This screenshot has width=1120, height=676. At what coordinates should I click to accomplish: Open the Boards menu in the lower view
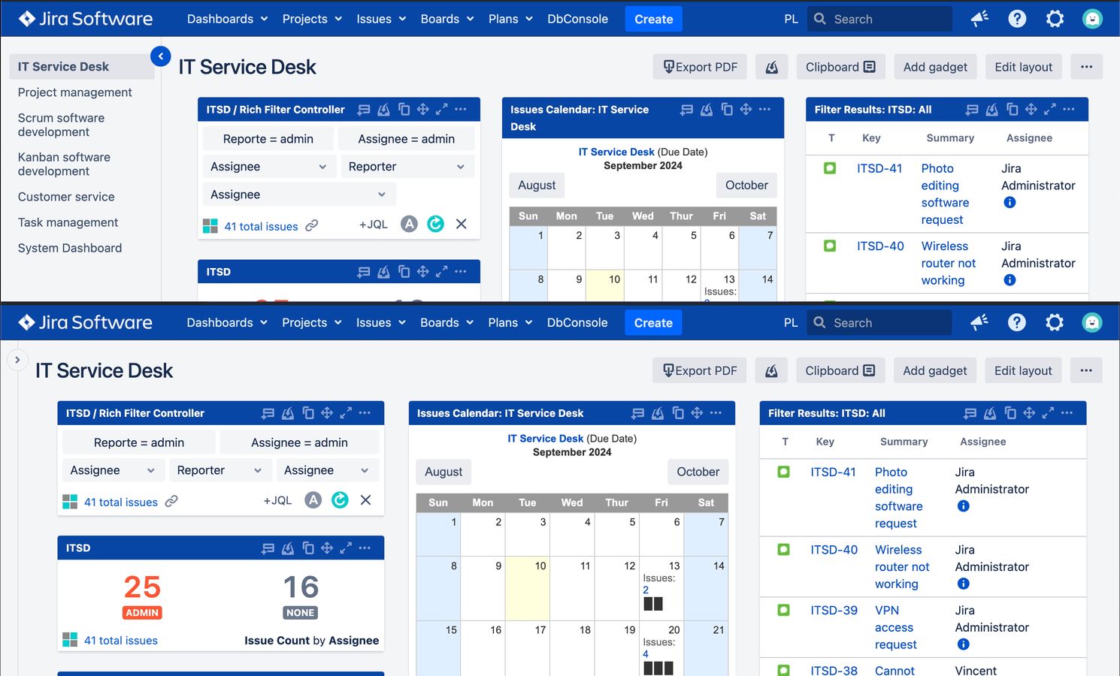click(446, 322)
